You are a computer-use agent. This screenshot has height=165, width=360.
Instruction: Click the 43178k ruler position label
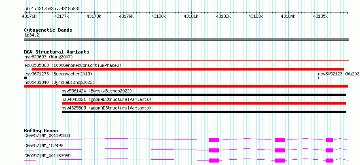[x=94, y=16]
